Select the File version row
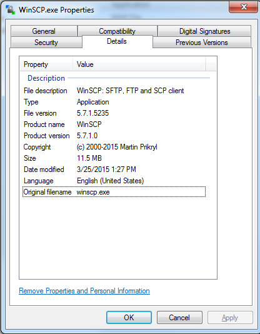This screenshot has width=260, height=334. coord(114,113)
